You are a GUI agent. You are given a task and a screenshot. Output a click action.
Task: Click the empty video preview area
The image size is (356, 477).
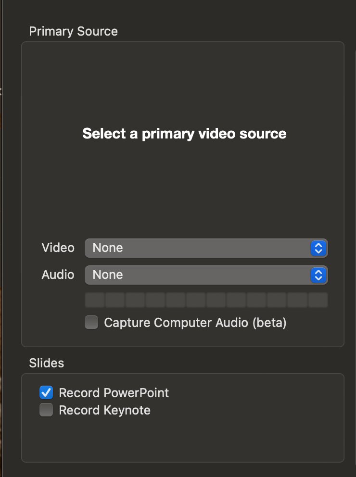[x=184, y=188]
